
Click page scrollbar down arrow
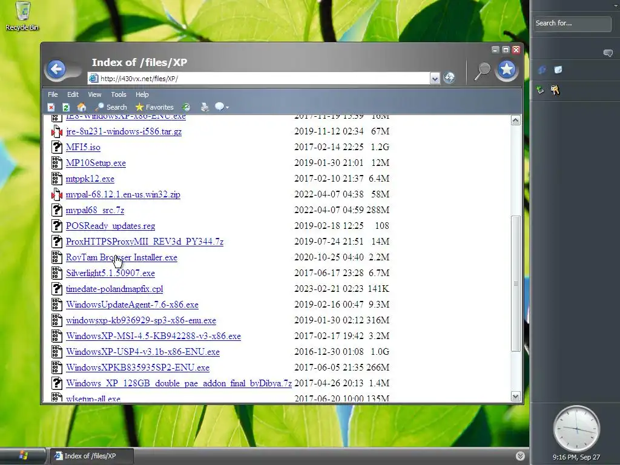pyautogui.click(x=515, y=396)
